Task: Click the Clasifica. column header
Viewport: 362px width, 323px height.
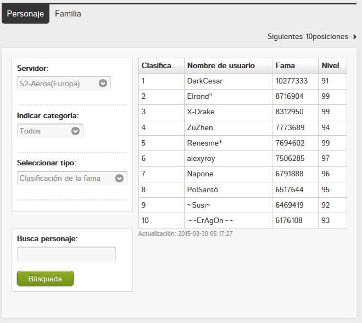Action: point(157,65)
